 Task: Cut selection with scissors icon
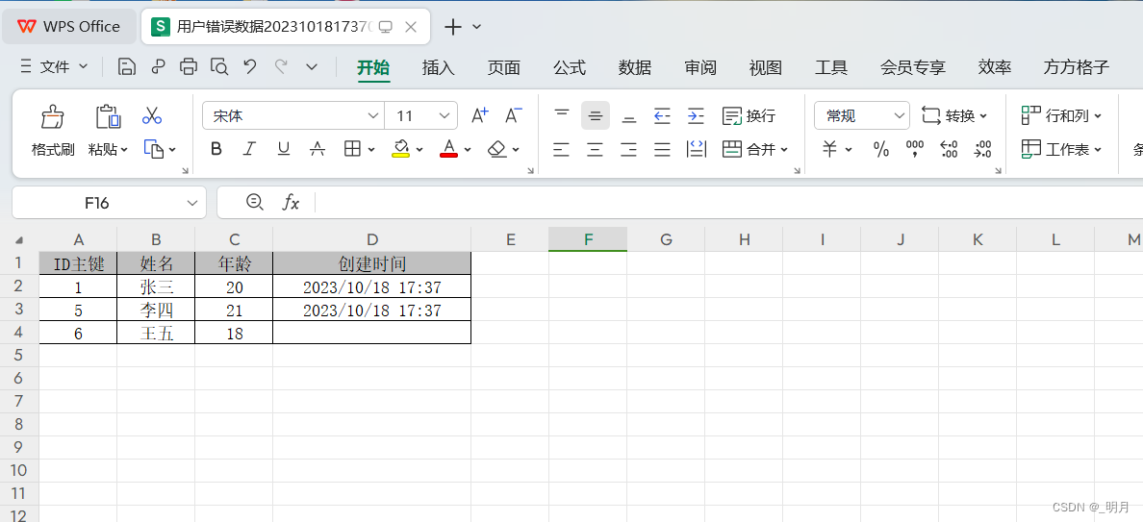(x=152, y=115)
